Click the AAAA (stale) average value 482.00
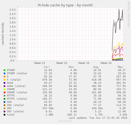Screen dimensions: 131x124 tap(96, 86)
